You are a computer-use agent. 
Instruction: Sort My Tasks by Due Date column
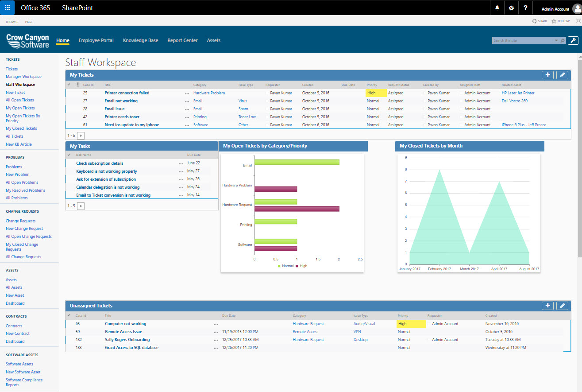pyautogui.click(x=194, y=155)
